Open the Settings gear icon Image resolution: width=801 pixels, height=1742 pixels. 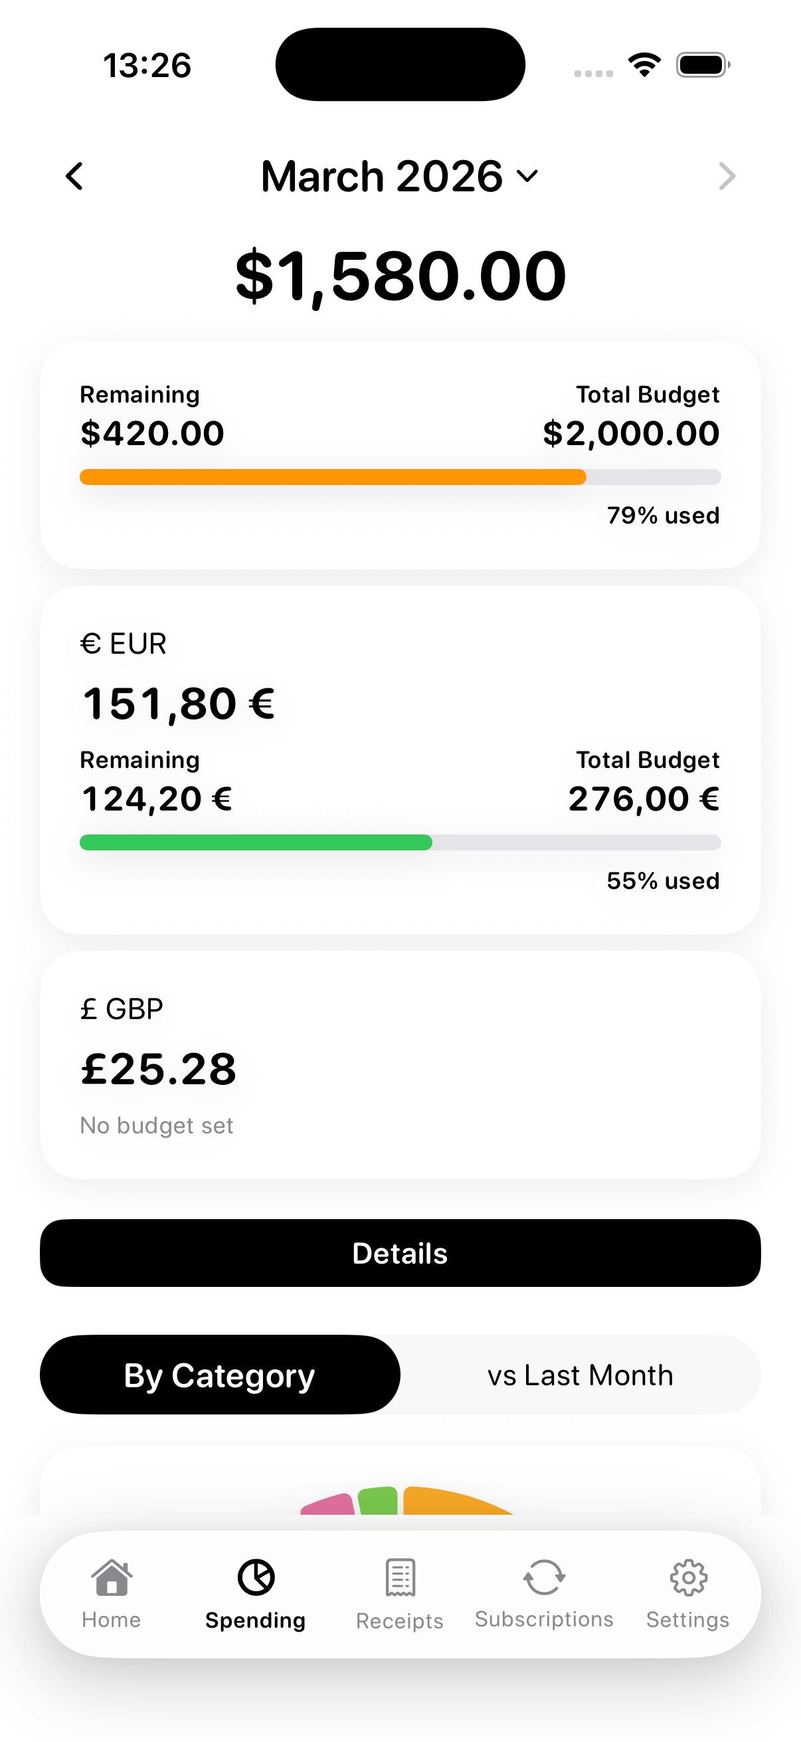tap(688, 1578)
